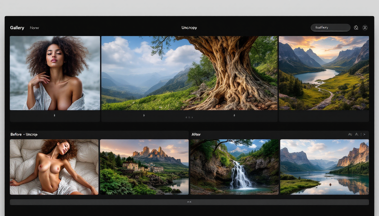Screen dimensions: 379x216
Task: Switch to the Home tab
Action: [x=34, y=28]
